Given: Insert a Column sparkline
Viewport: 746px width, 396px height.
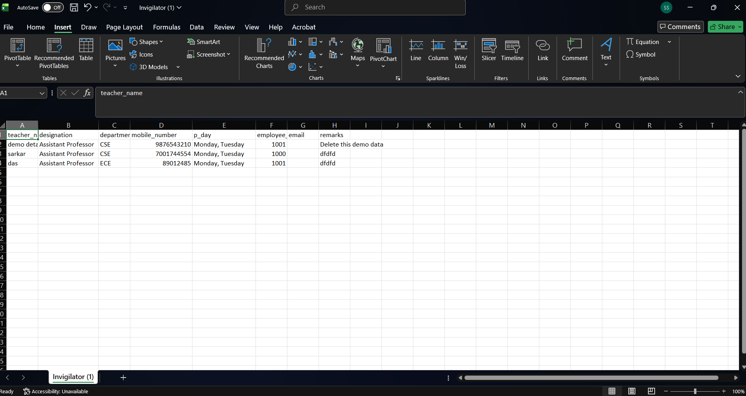Looking at the screenshot, I should tap(438, 50).
